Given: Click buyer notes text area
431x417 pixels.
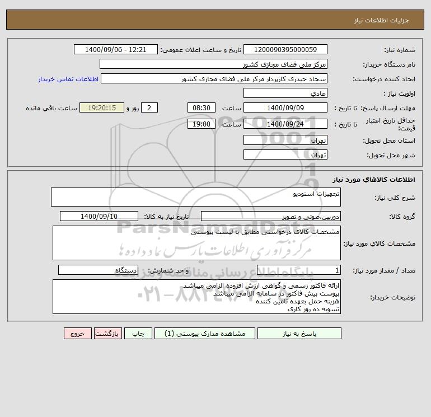Looking at the screenshot, I should [x=196, y=297].
